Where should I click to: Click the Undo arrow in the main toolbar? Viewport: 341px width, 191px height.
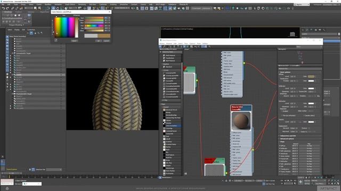[3, 8]
